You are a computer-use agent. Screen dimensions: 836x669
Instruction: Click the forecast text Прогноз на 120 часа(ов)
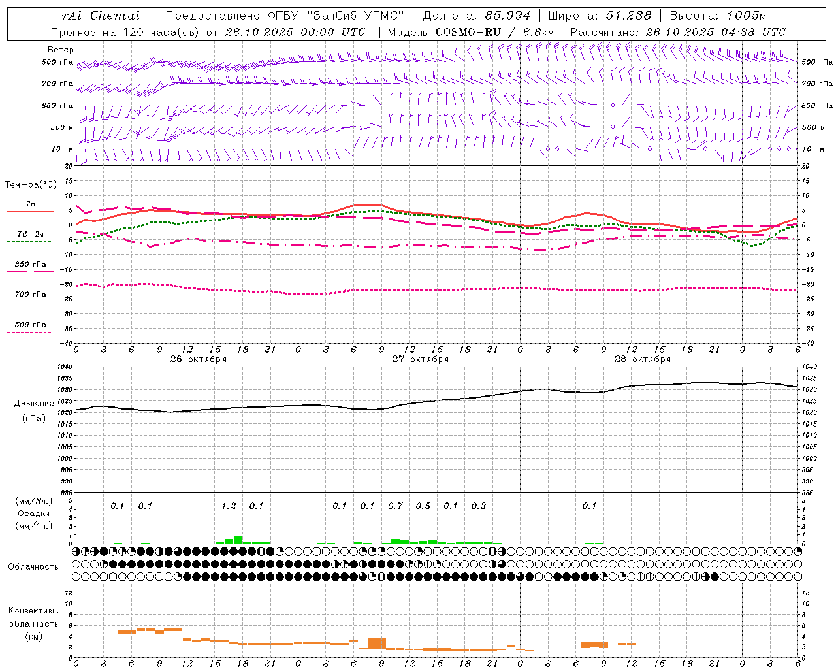pos(126,32)
